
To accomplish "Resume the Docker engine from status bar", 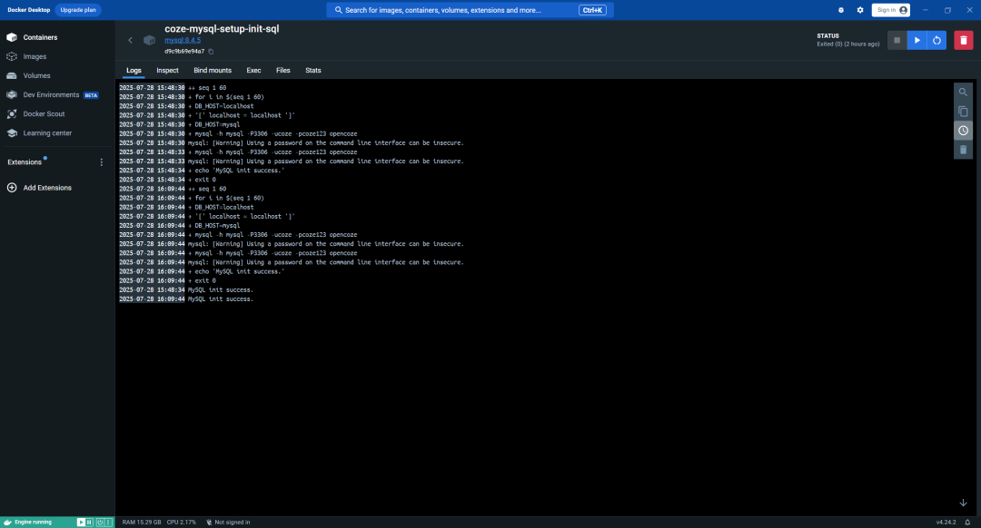I will pos(81,523).
